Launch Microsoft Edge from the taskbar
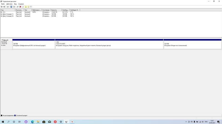This screenshot has height=124, width=222. [x=32, y=122]
